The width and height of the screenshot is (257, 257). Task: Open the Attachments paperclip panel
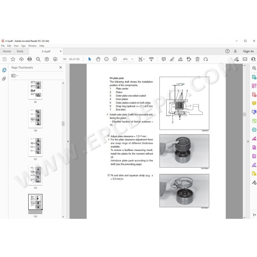click(x=4, y=79)
